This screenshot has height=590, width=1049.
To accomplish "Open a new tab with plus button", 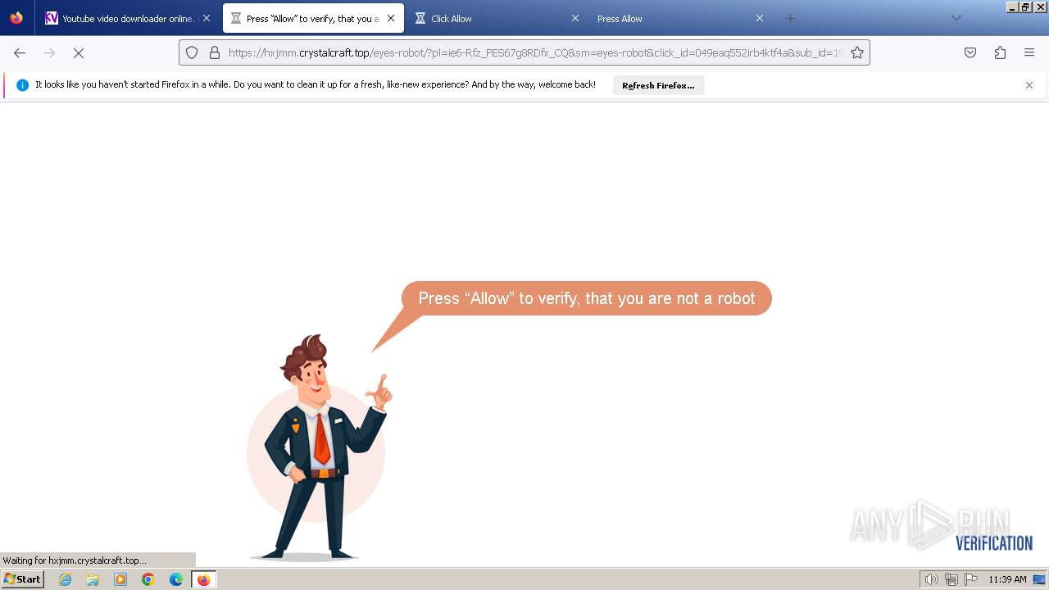I will click(x=790, y=18).
